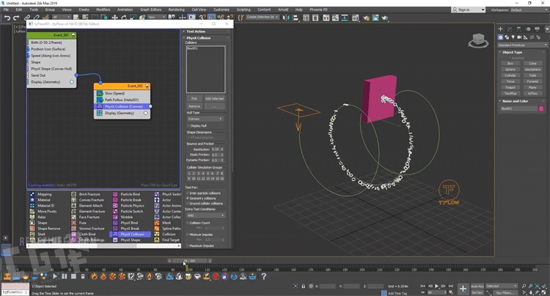Select PhysX Collision (Convex) operator in Event_002
Image resolution: width=550 pixels, height=296 pixels.
(x=122, y=106)
